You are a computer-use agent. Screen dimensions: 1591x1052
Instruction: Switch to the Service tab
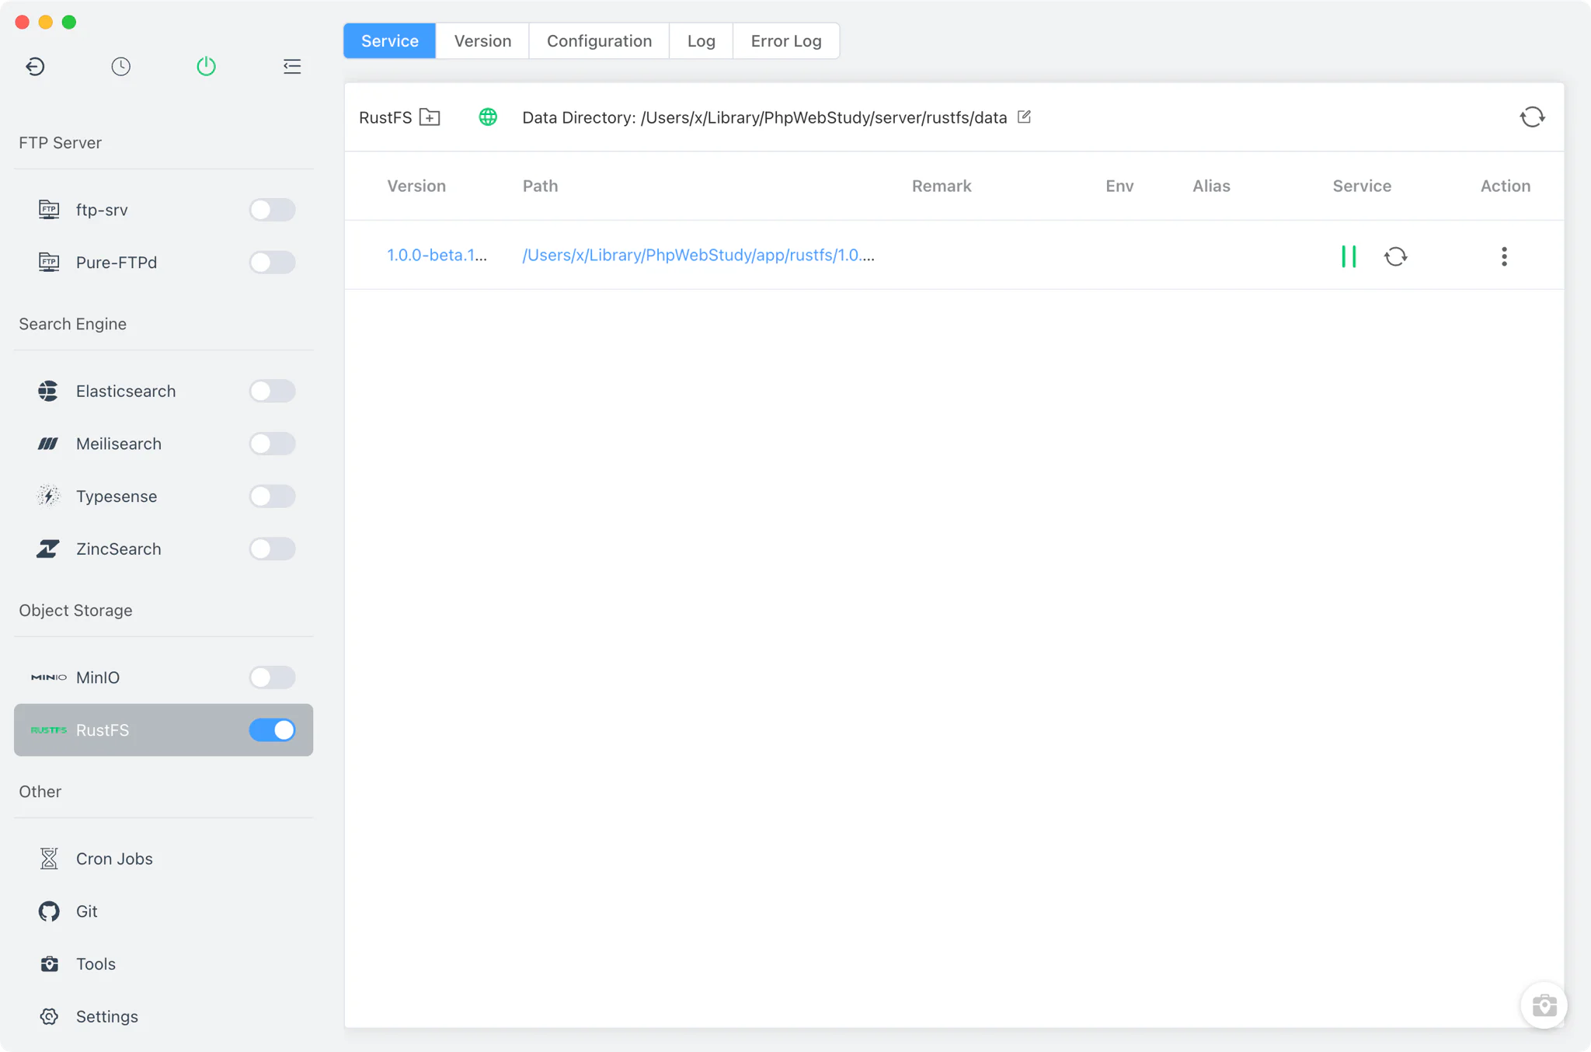(x=389, y=41)
